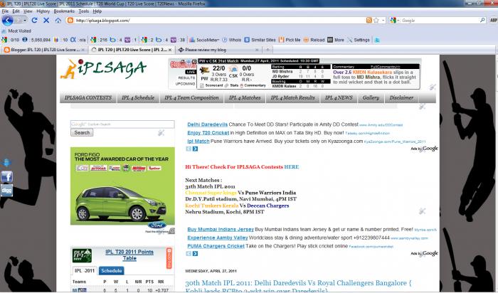Open Scorecard in the live score widget
This screenshot has width=498, height=293.
click(211, 85)
